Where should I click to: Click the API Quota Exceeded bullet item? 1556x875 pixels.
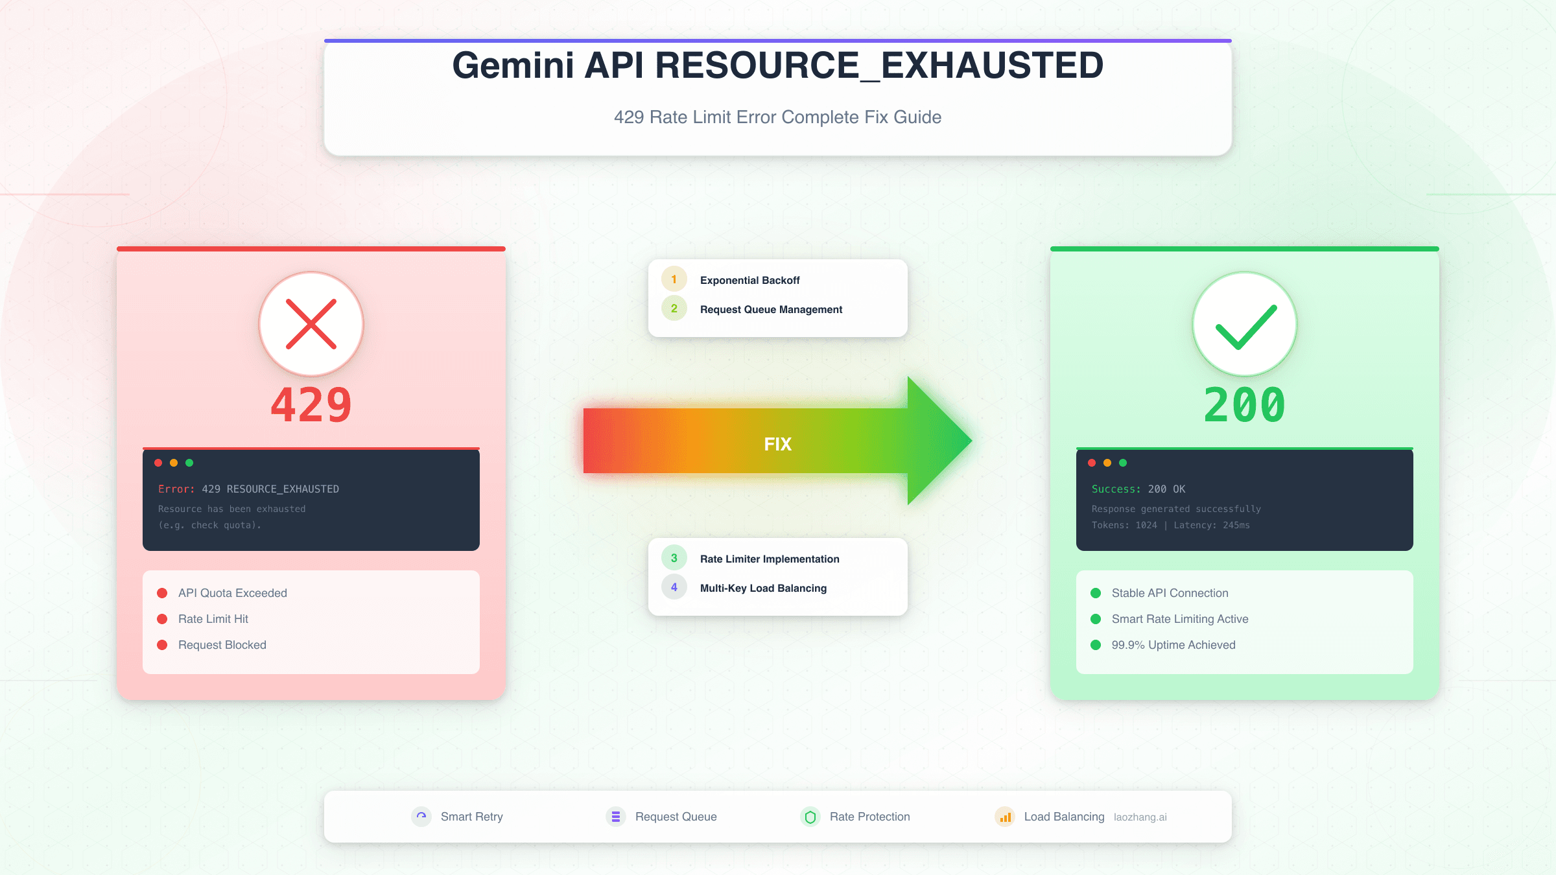pyautogui.click(x=232, y=592)
